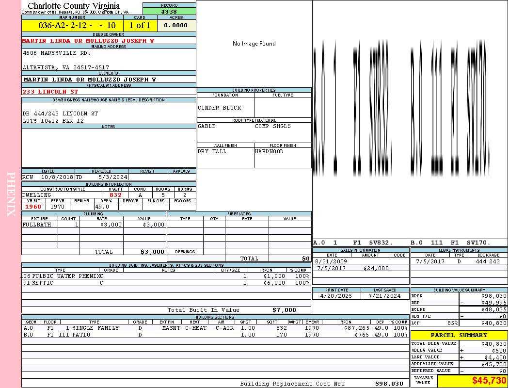Click mailing address 4606 MARYSVILLE RD.
This screenshot has height=388, width=509.
click(57, 52)
